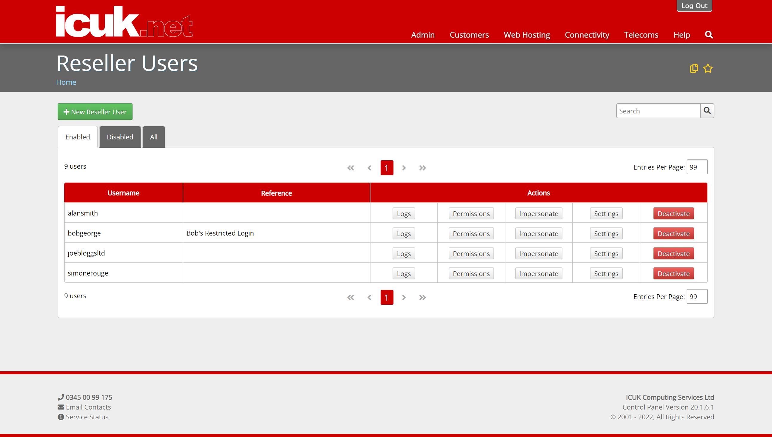Go to next page with top right chevron
Image resolution: width=772 pixels, height=437 pixels.
404,168
